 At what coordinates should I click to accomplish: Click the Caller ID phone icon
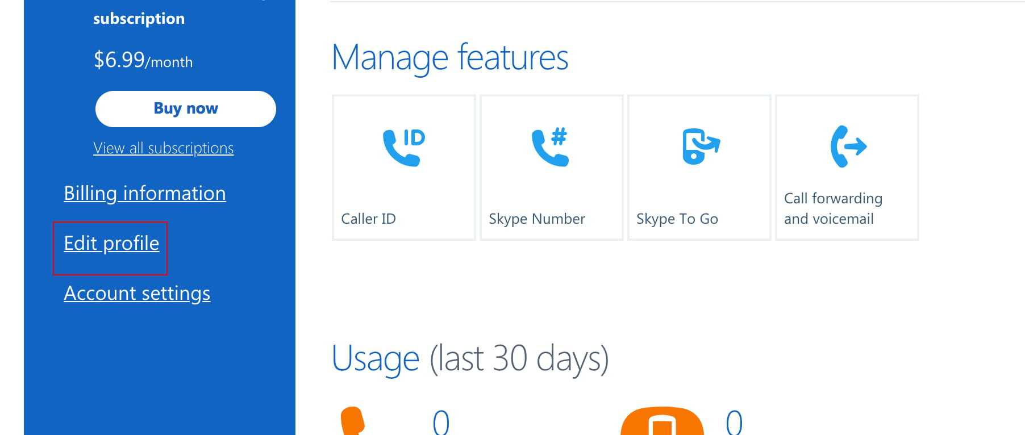pos(404,148)
